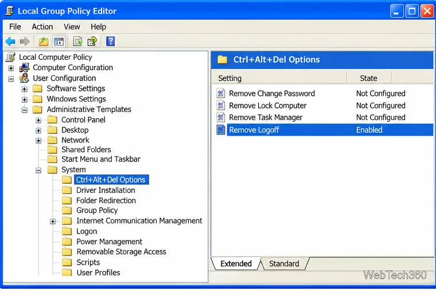The height and width of the screenshot is (290, 436).
Task: Click the Scripts folder icon
Action: 67,262
